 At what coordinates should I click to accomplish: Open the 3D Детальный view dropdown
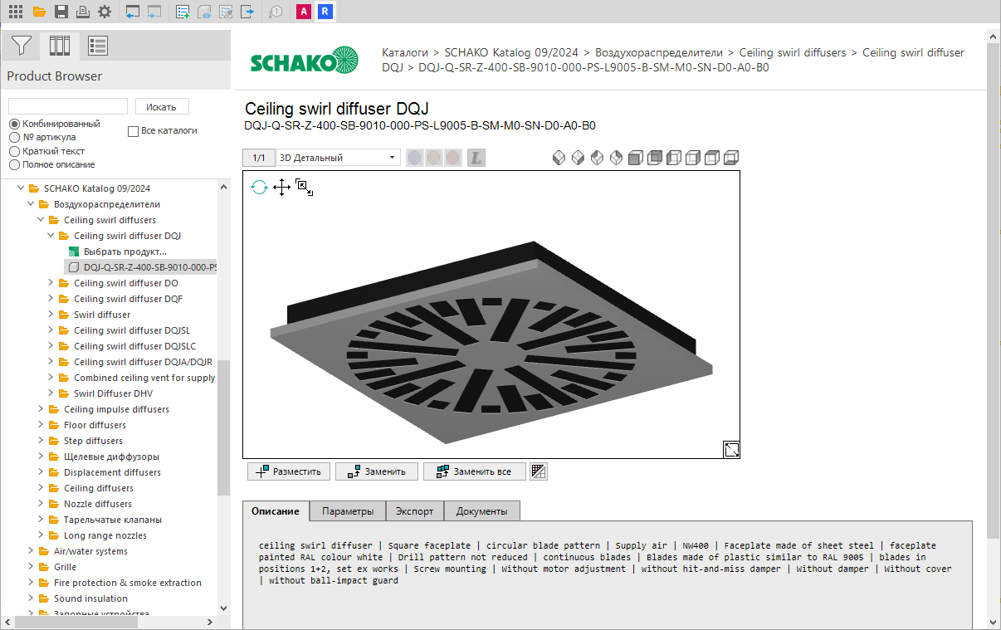coord(338,158)
